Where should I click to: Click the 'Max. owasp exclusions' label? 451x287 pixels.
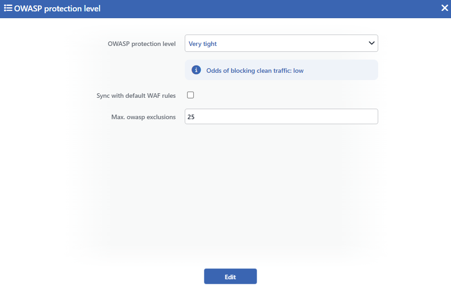143,117
